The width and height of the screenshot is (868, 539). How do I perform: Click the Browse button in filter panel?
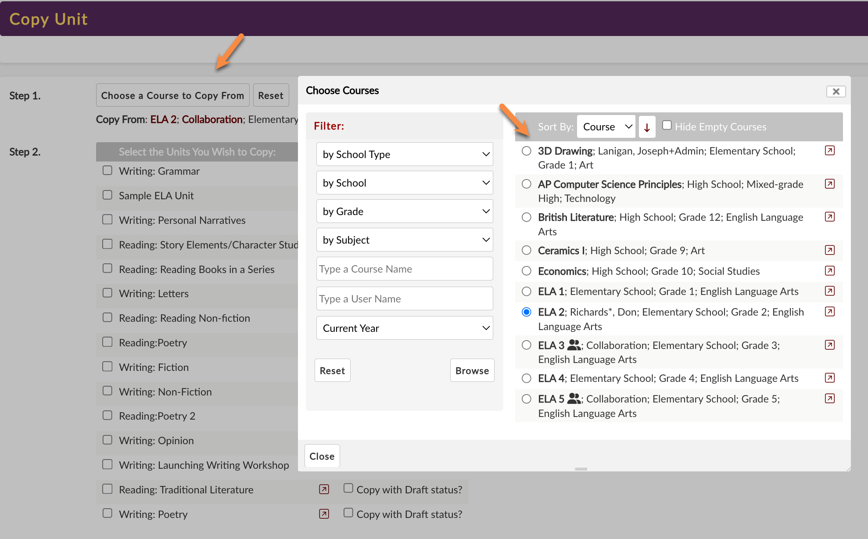point(472,370)
